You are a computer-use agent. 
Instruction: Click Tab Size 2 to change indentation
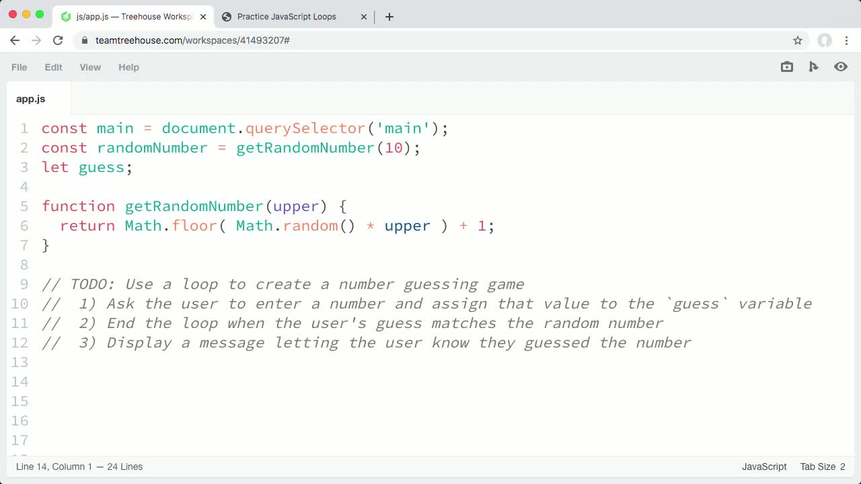click(x=821, y=467)
